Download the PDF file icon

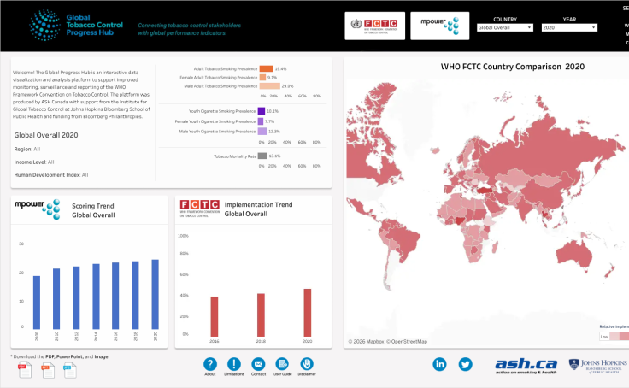tap(25, 370)
